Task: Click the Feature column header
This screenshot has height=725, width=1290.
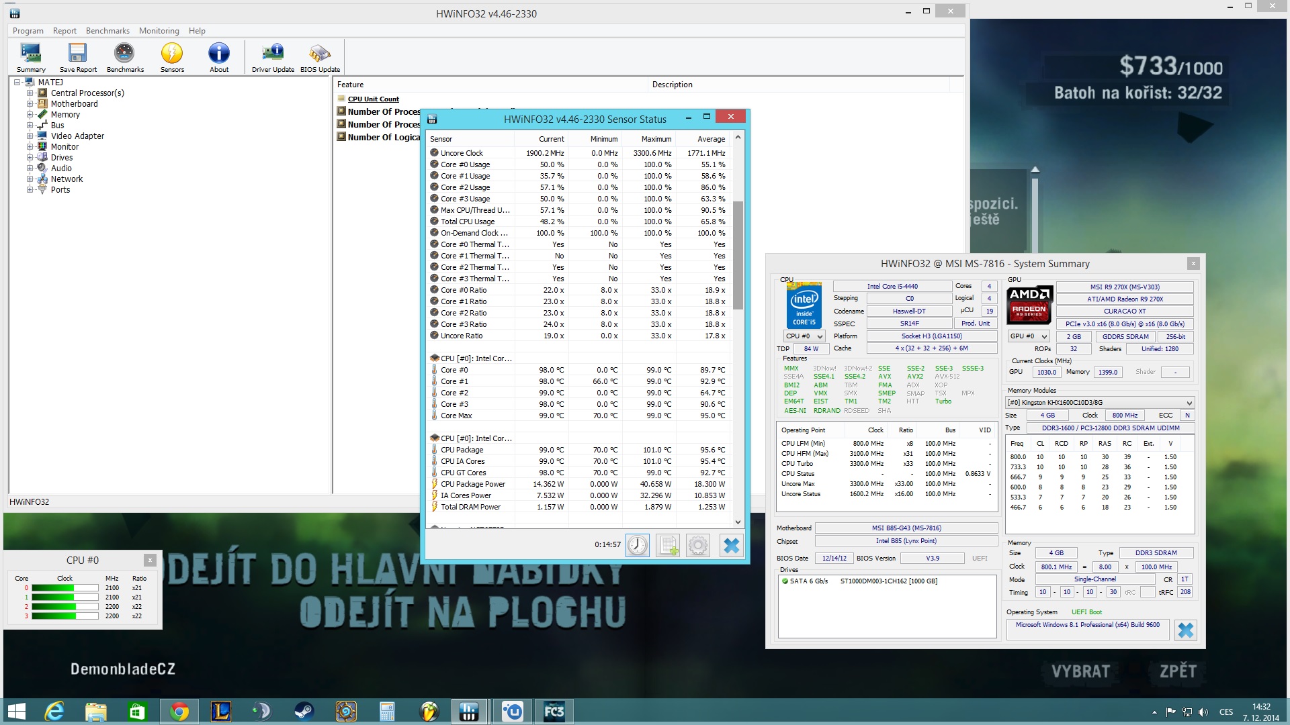Action: click(x=490, y=85)
